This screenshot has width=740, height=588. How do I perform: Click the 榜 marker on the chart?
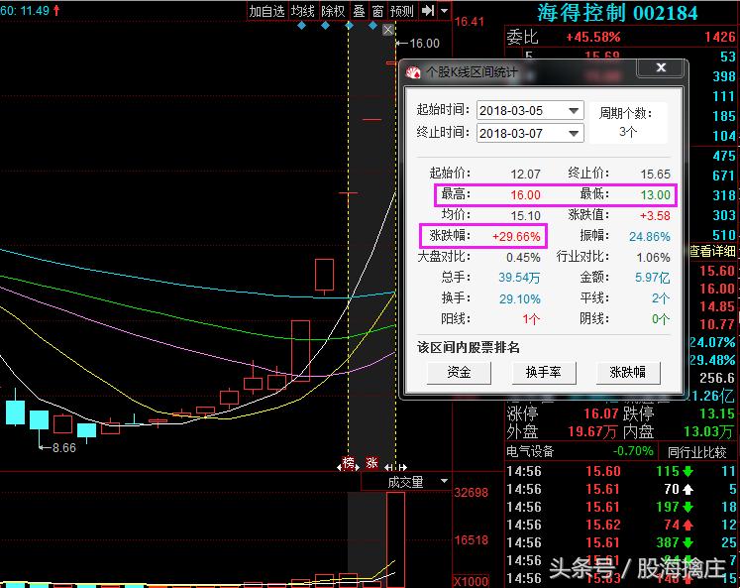click(x=349, y=462)
